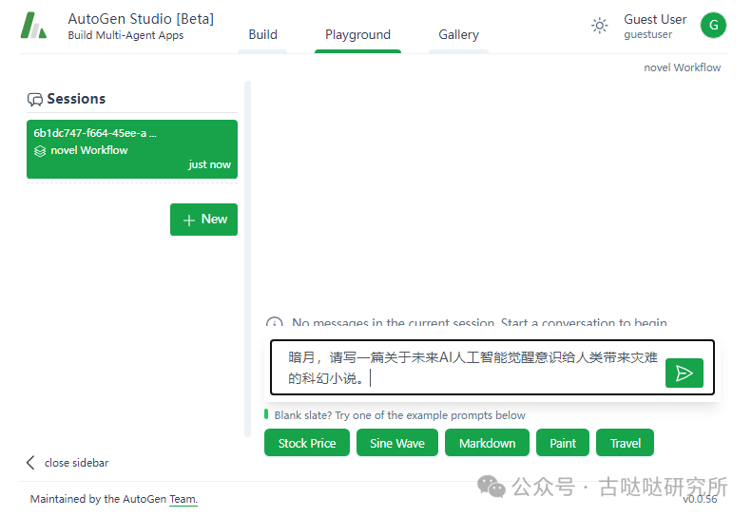This screenshot has width=752, height=517.
Task: Try the Paint example prompt
Action: tap(563, 443)
